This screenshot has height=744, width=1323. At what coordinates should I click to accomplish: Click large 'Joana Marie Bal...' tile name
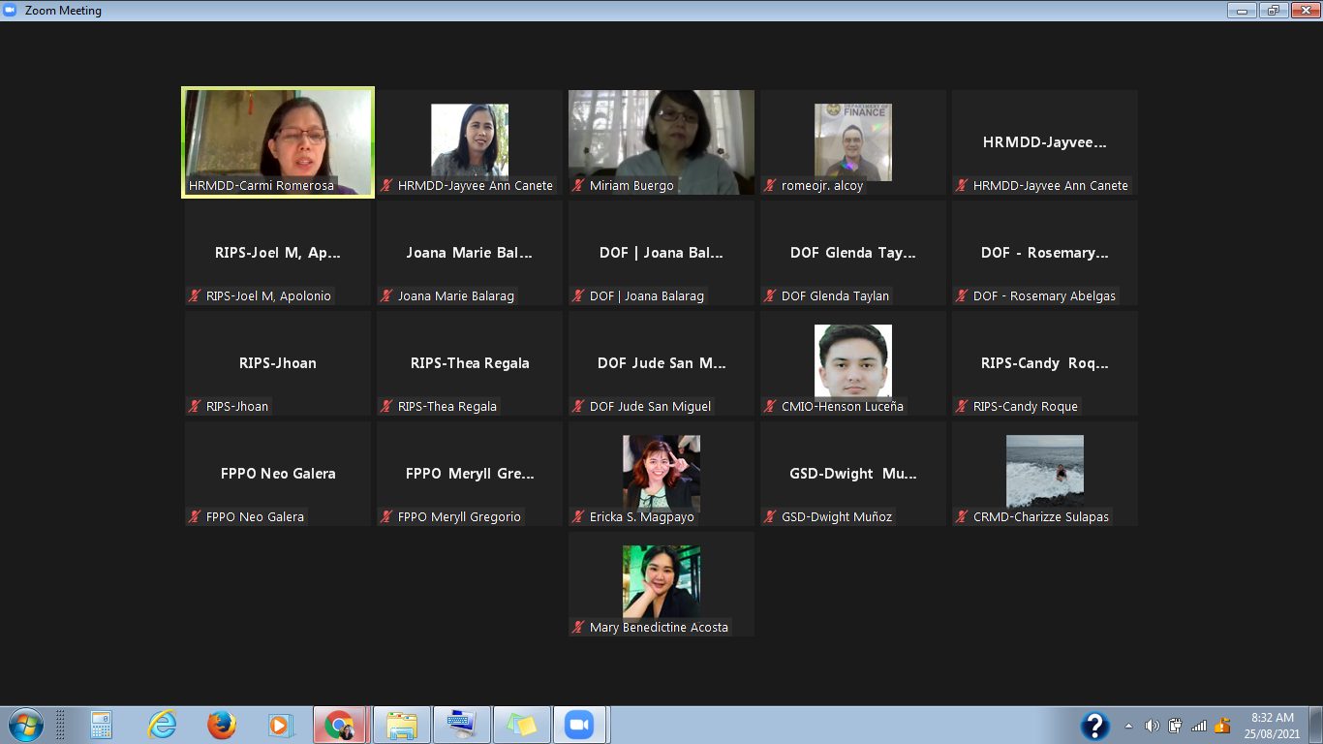coord(470,253)
